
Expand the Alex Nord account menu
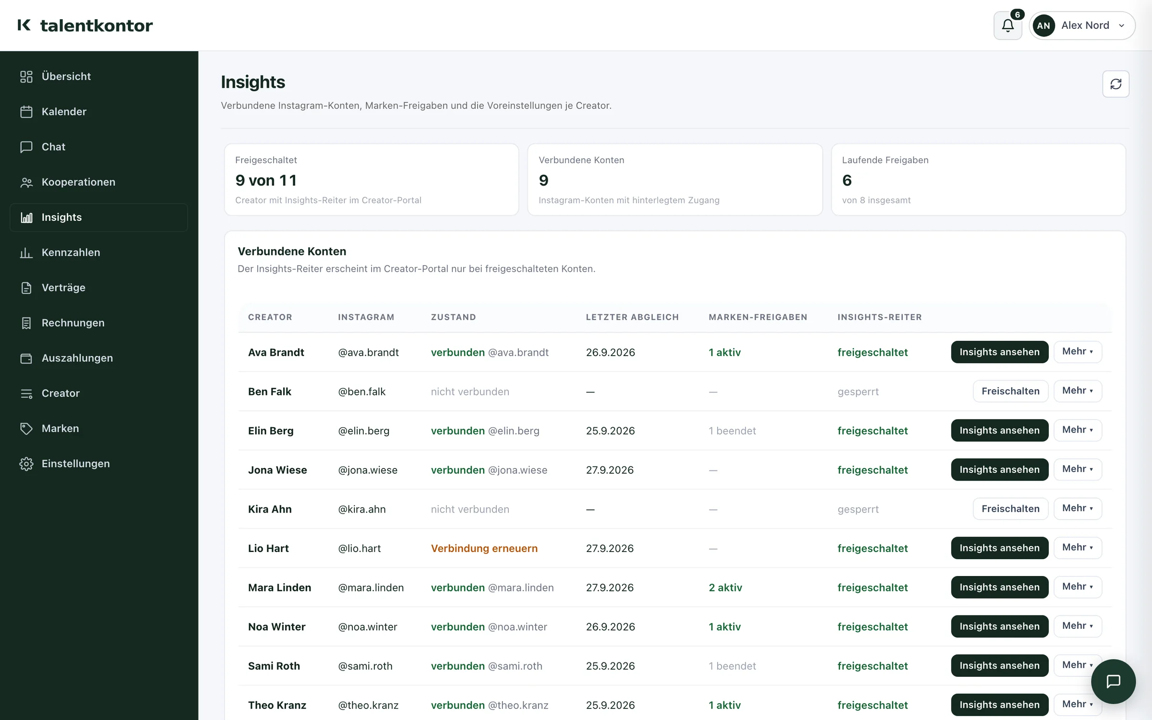point(1082,25)
